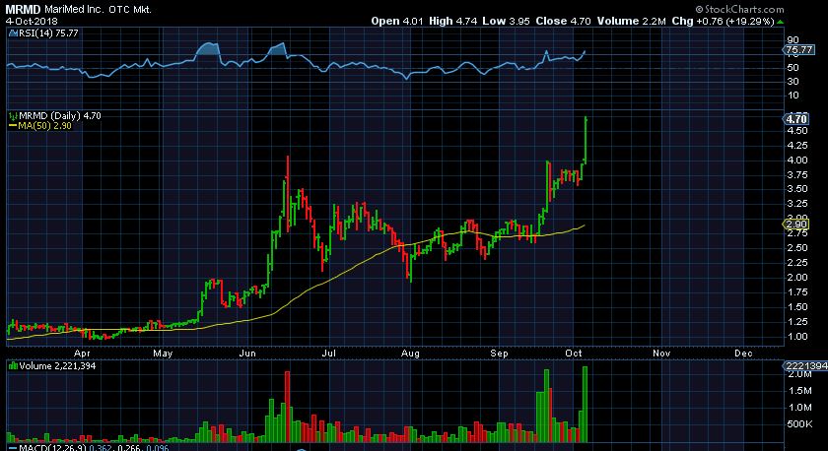Click the green up-arrow change indicator
Image resolution: width=828 pixels, height=451 pixels.
(781, 22)
